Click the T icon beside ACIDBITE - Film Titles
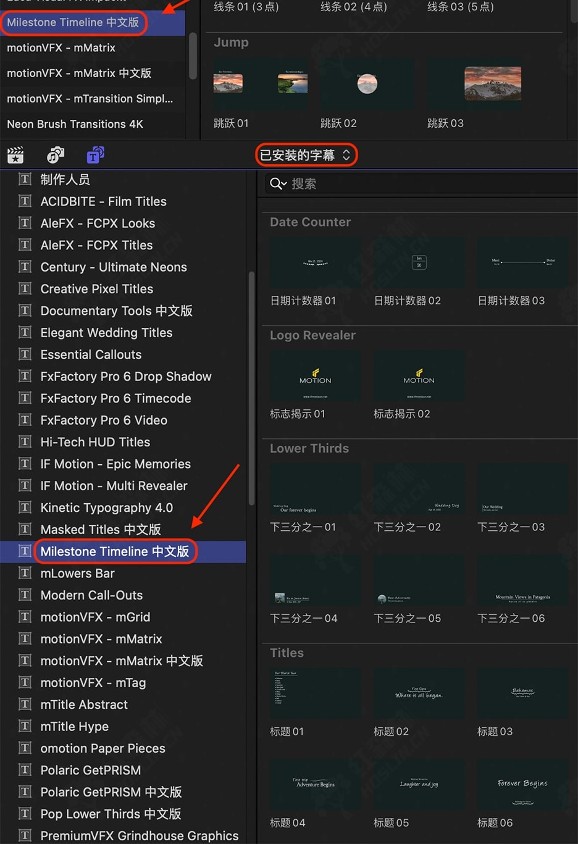Screen dimensions: 578x844 click(x=25, y=201)
